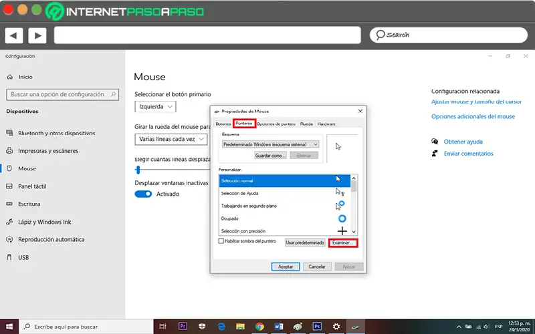Click the Obtener ayuda link
The width and height of the screenshot is (535, 334).
[463, 142]
